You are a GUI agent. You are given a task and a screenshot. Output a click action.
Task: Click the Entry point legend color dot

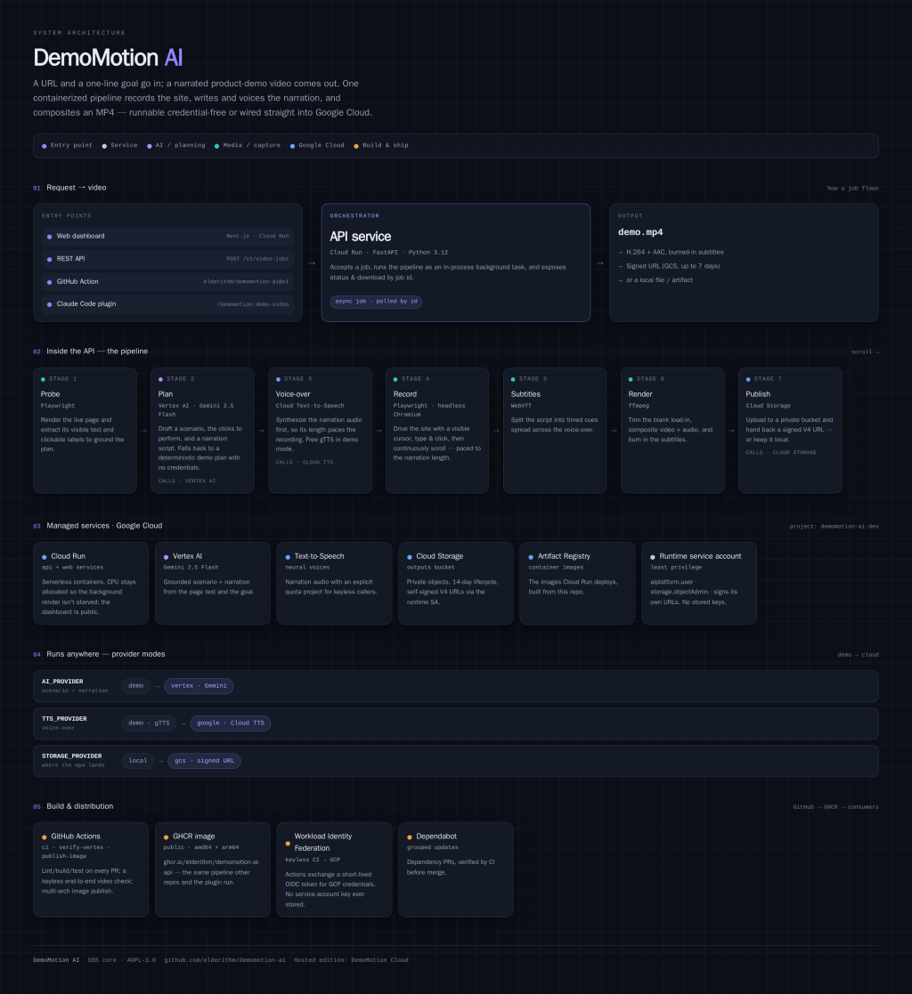click(45, 146)
